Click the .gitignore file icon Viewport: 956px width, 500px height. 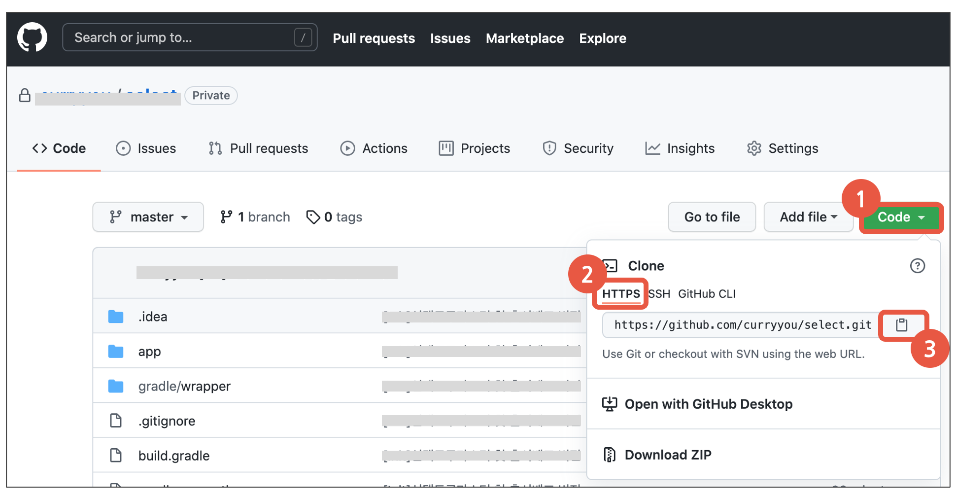pos(116,421)
